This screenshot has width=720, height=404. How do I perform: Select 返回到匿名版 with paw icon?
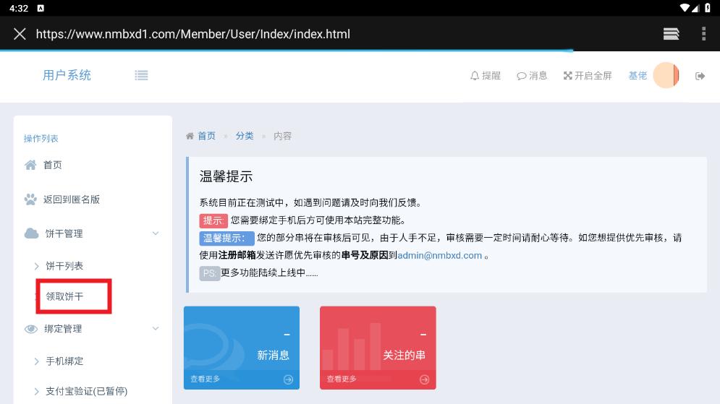tap(71, 199)
